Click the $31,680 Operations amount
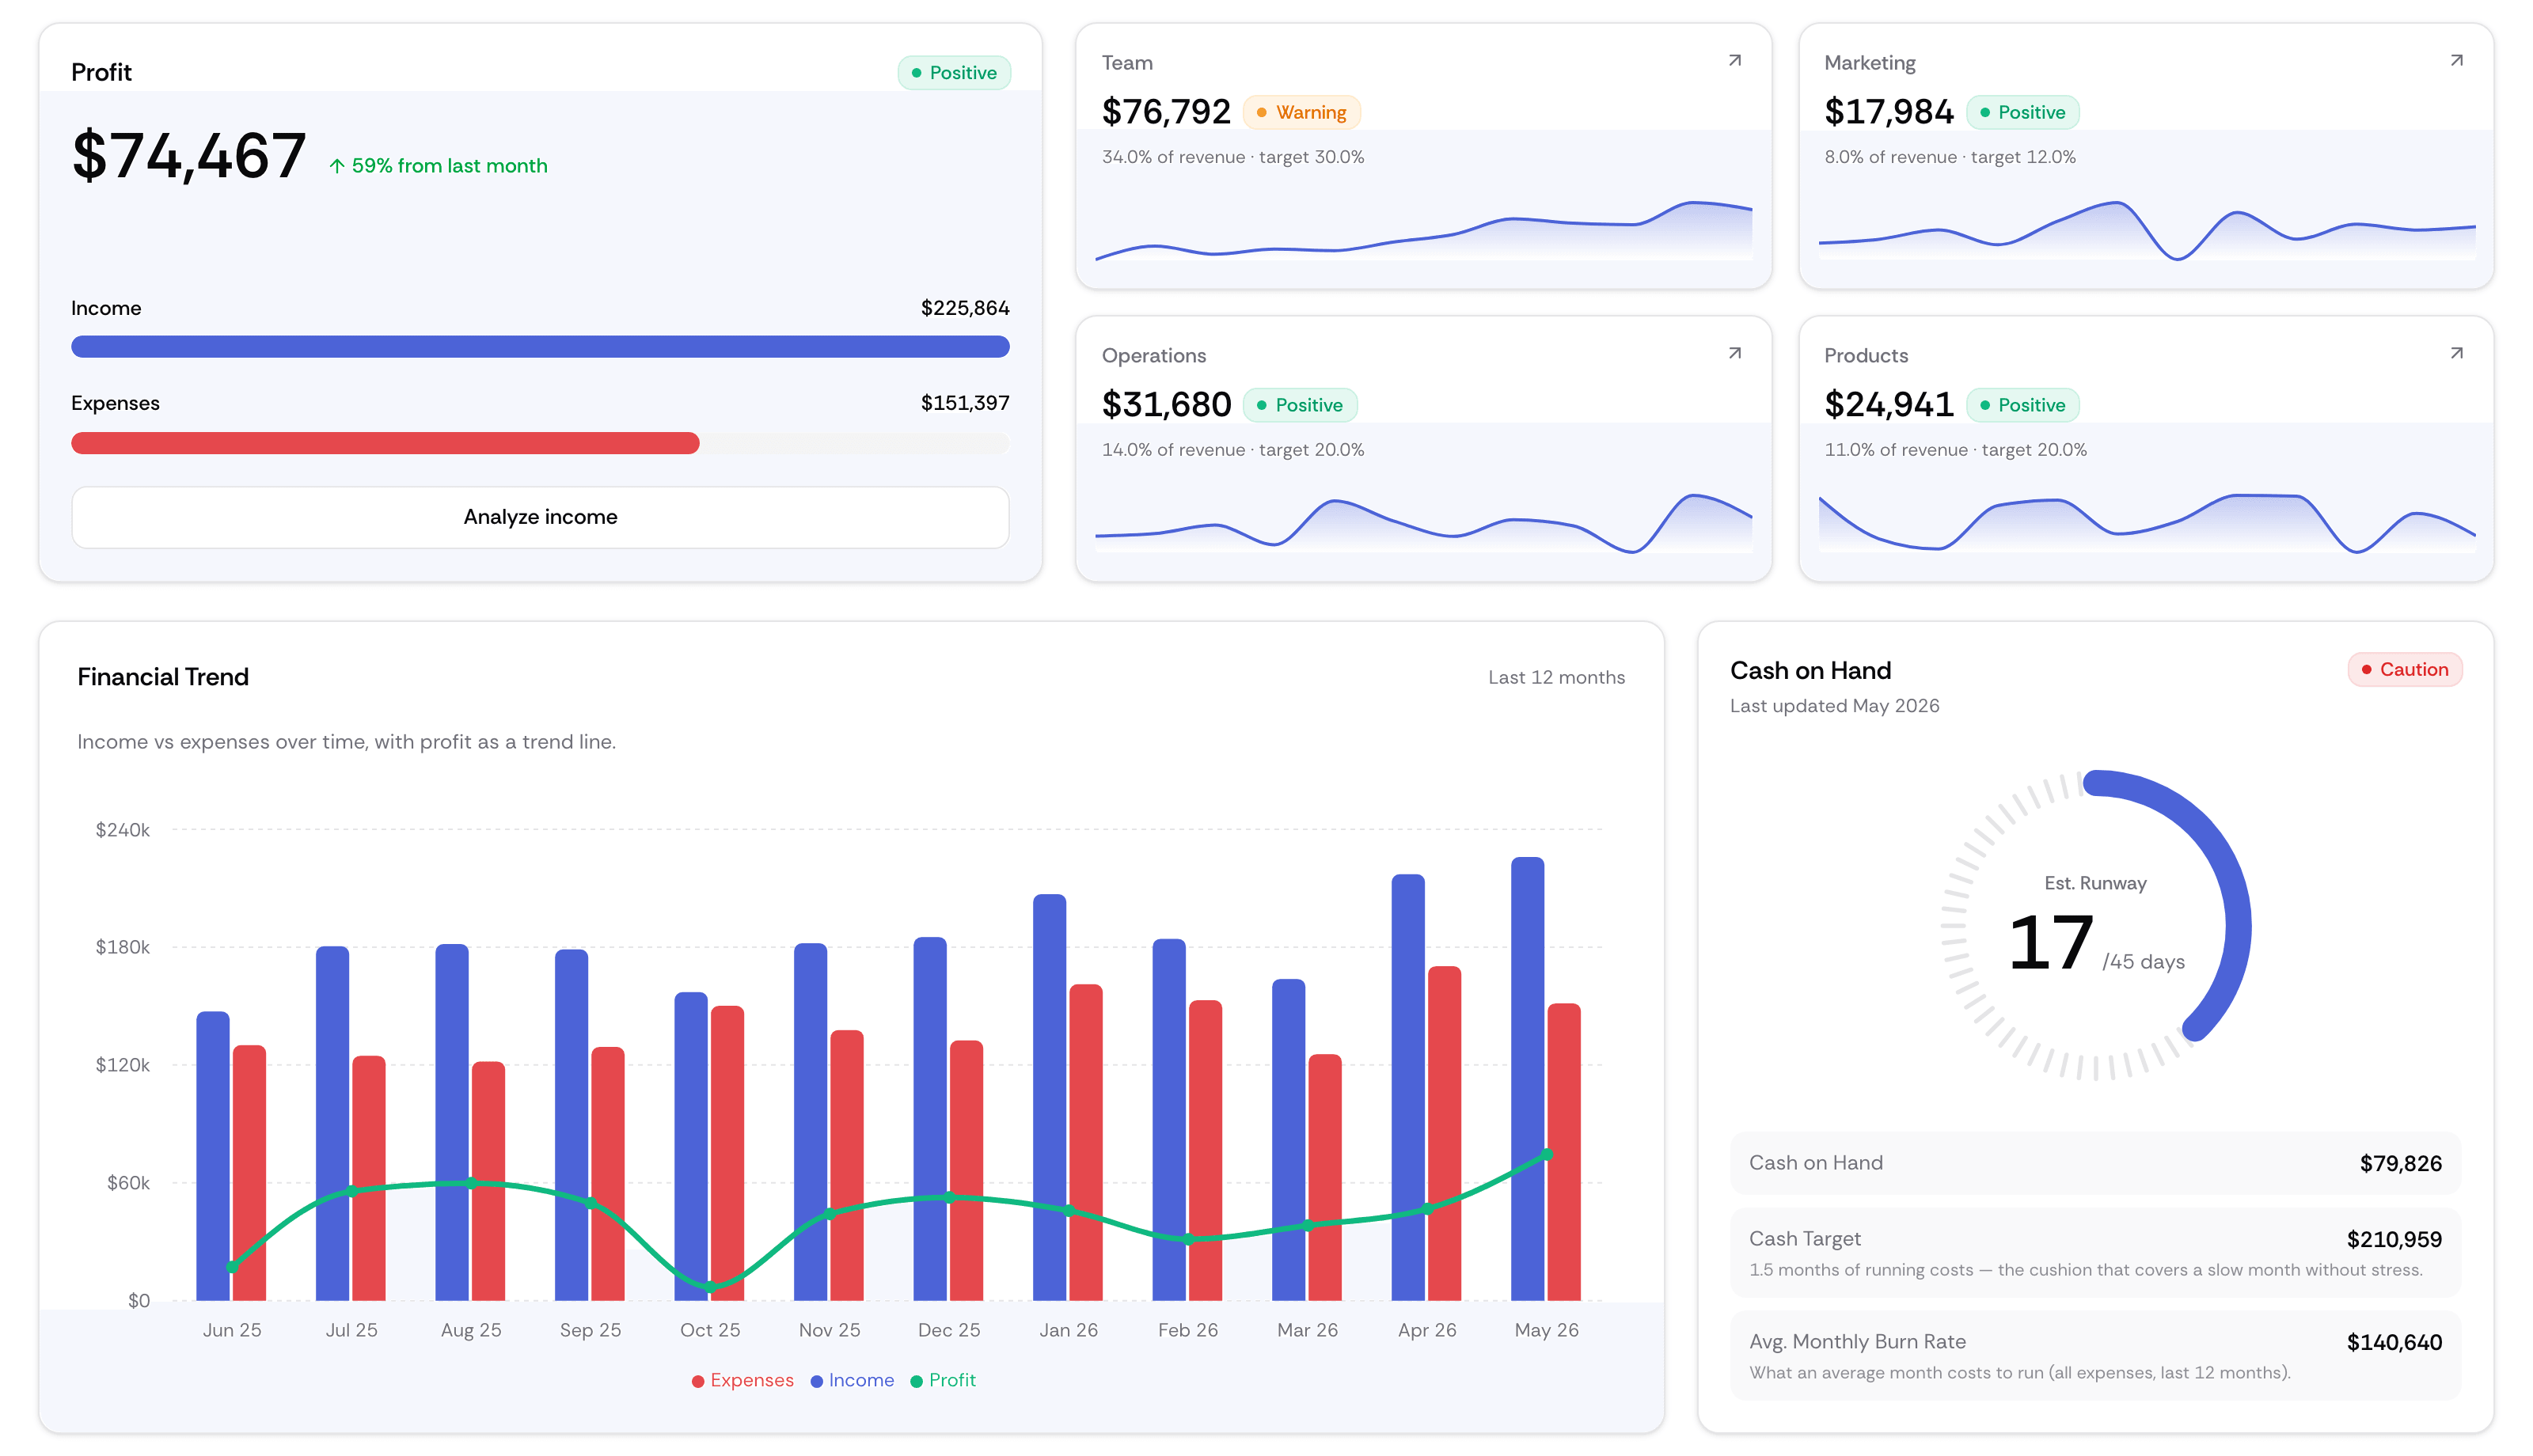This screenshot has width=2533, height=1456. [1166, 404]
